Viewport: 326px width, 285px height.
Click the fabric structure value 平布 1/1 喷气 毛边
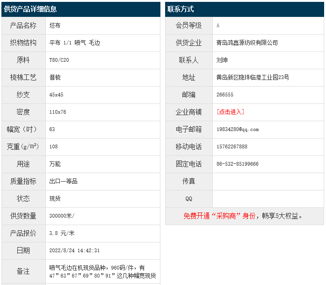coord(74,43)
